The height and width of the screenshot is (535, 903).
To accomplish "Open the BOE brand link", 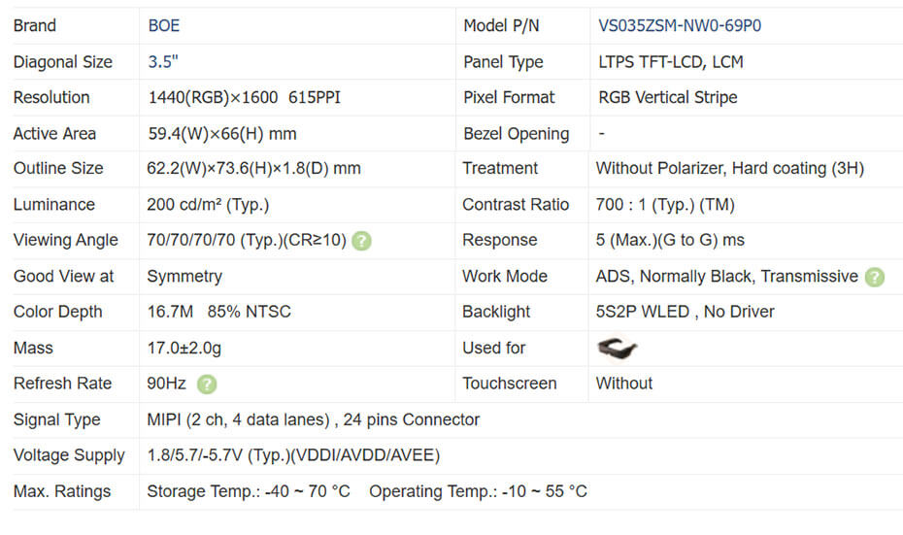I will 163,26.
